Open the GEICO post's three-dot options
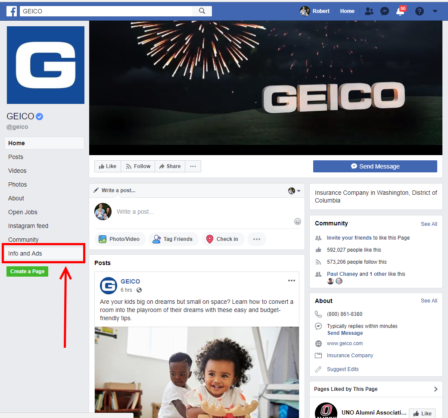The image size is (448, 418). (292, 281)
